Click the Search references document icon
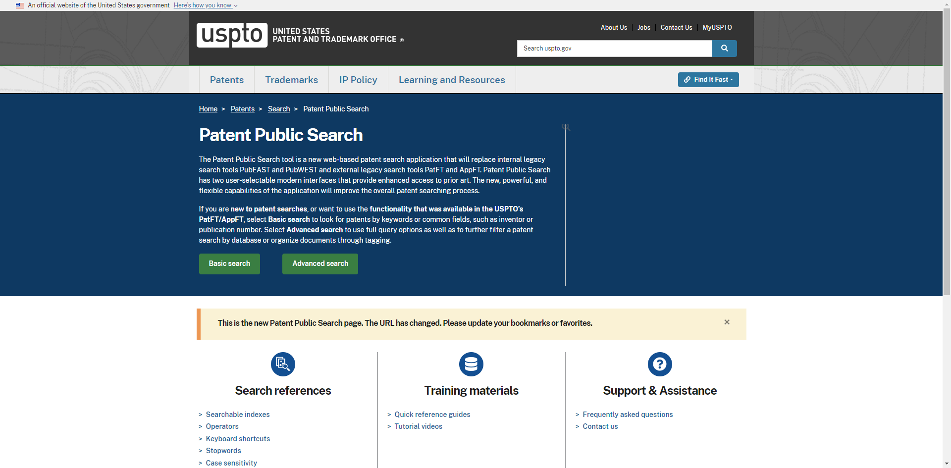 coord(283,364)
